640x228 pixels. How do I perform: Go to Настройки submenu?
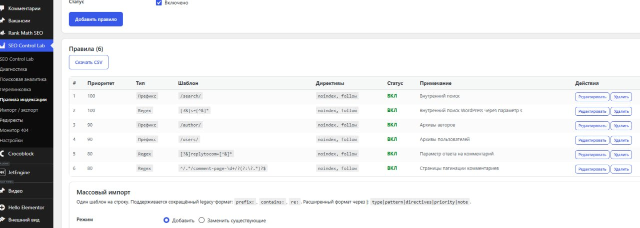click(11, 141)
